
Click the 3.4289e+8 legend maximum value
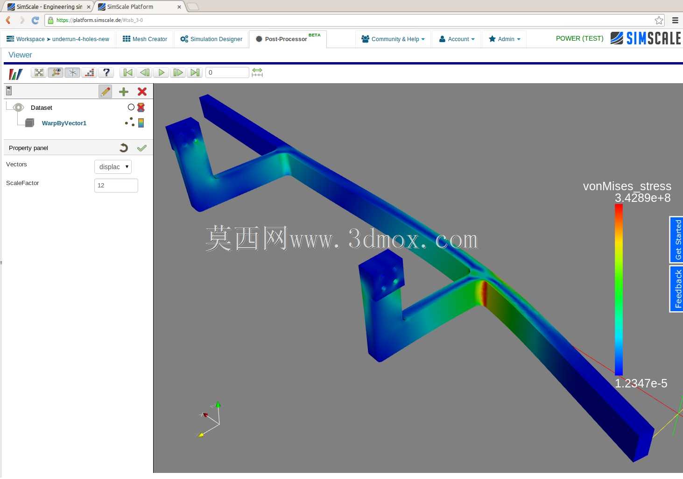[x=642, y=198]
